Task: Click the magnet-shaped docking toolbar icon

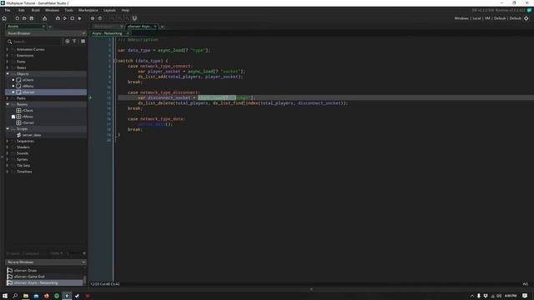Action: (134, 18)
